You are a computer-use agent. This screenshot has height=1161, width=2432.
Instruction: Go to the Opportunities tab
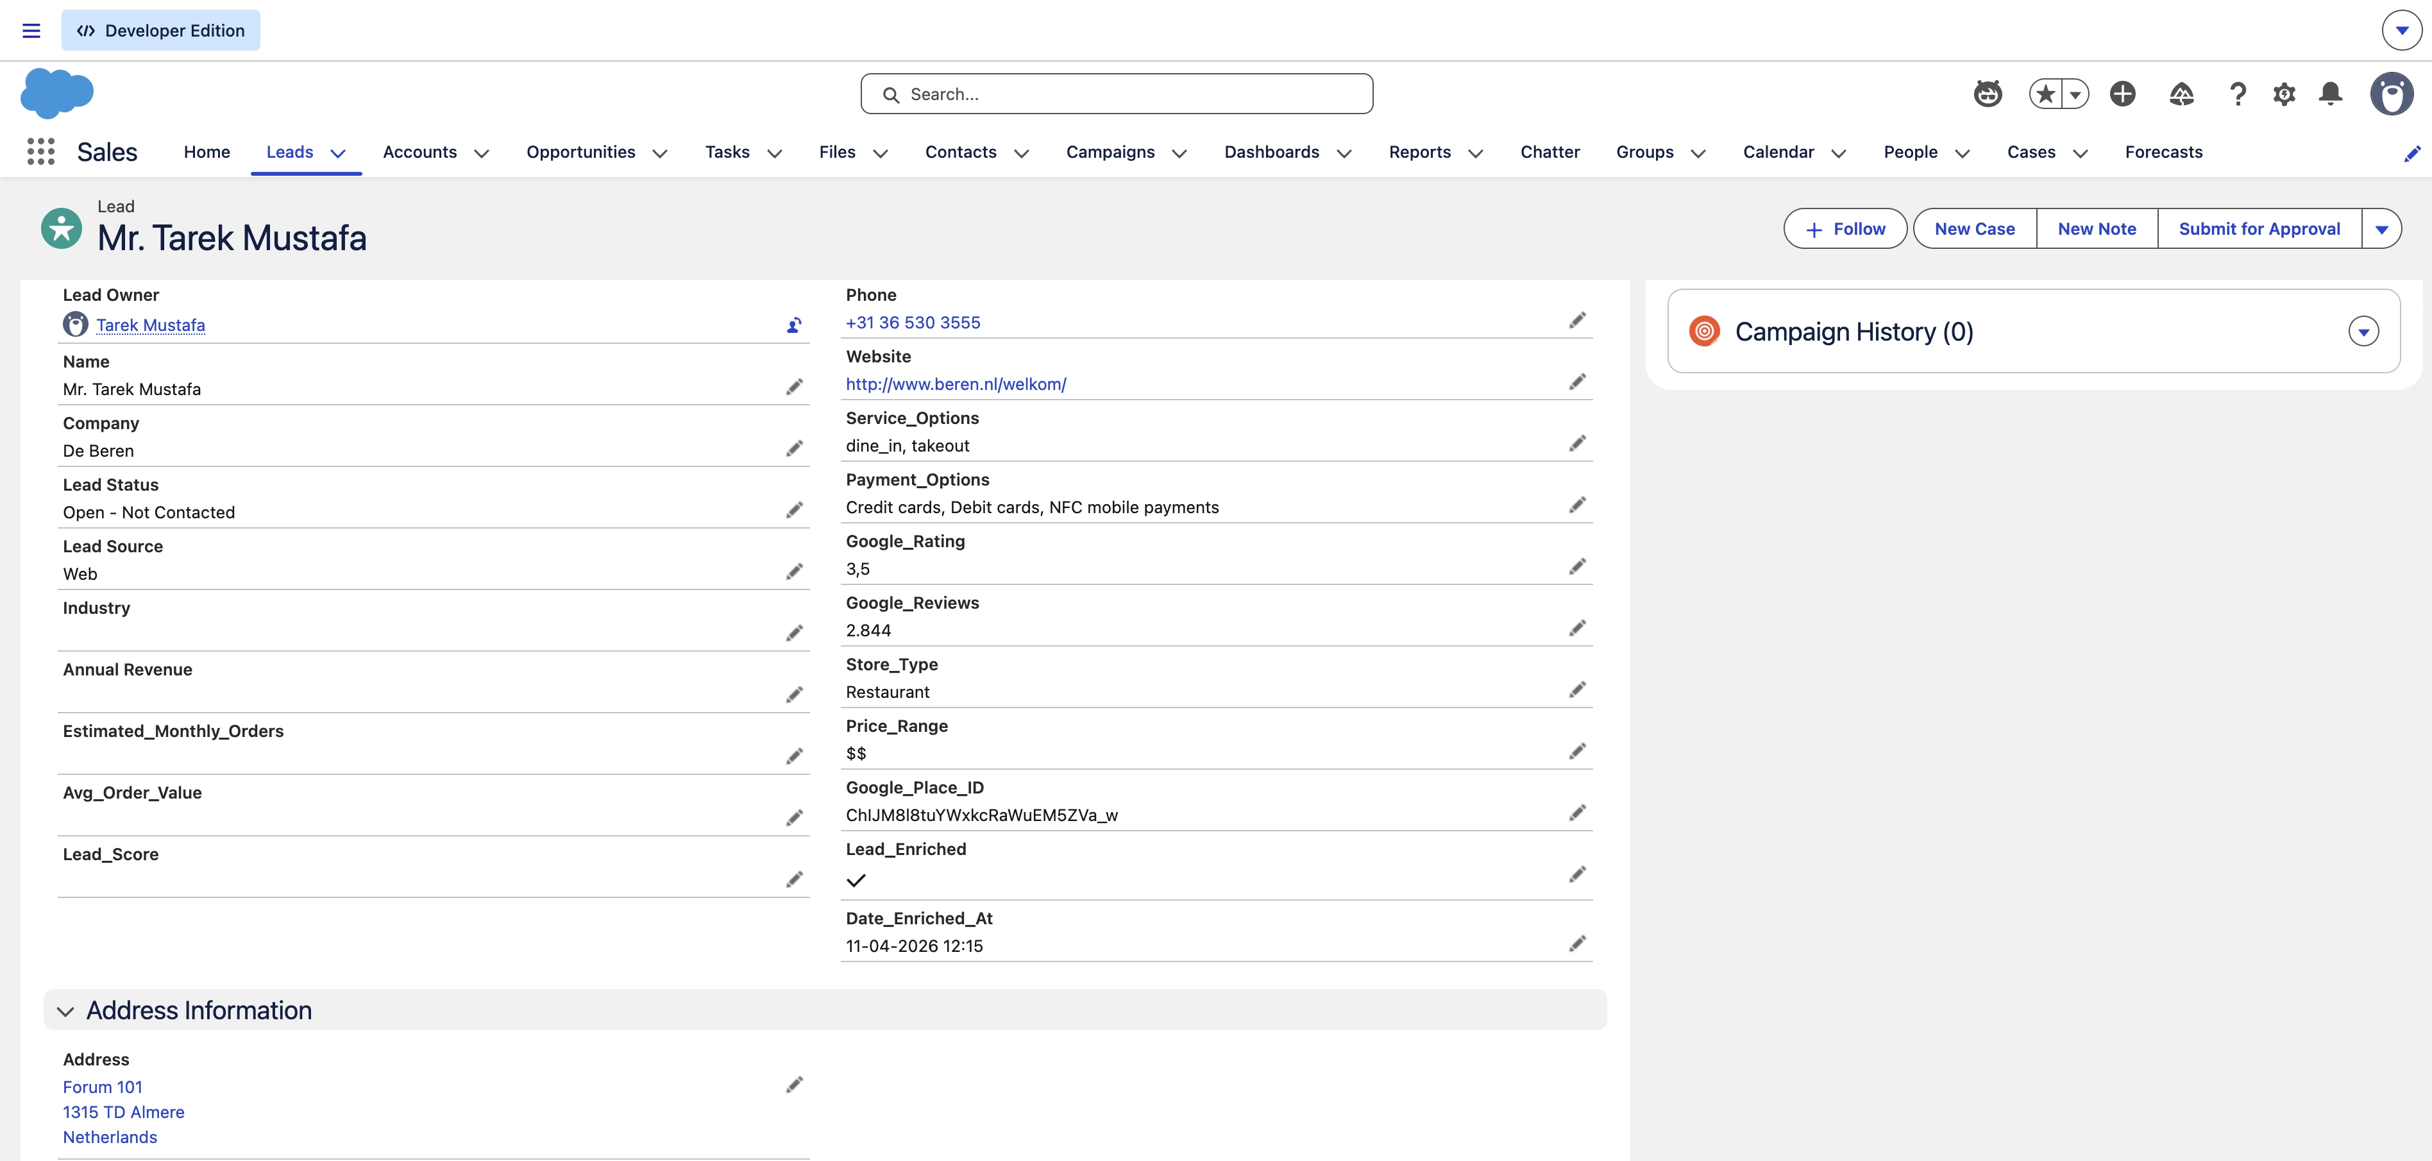coord(580,152)
